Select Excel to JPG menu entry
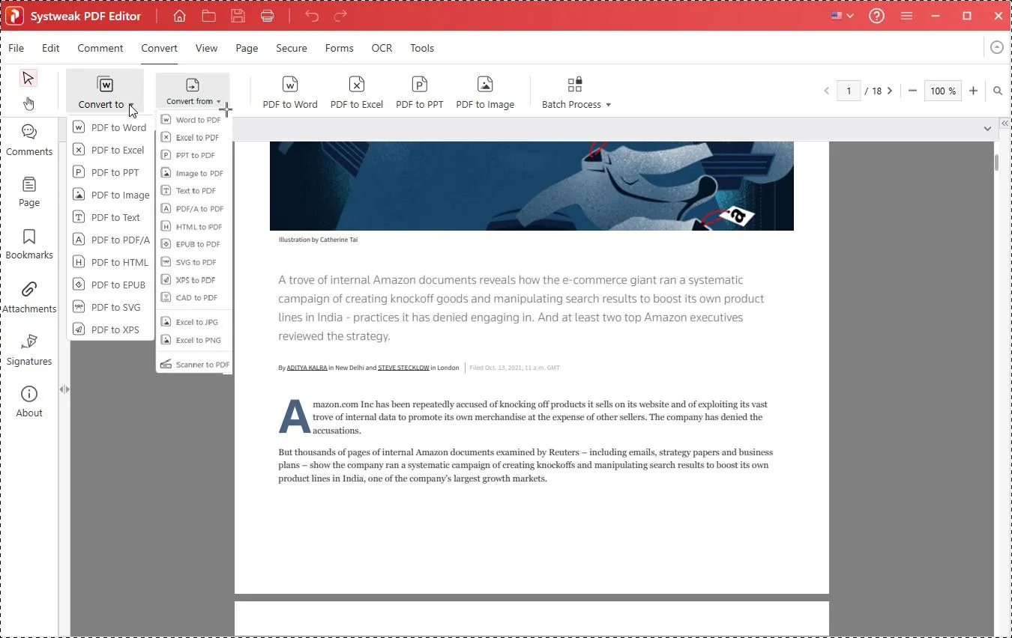 click(x=193, y=322)
